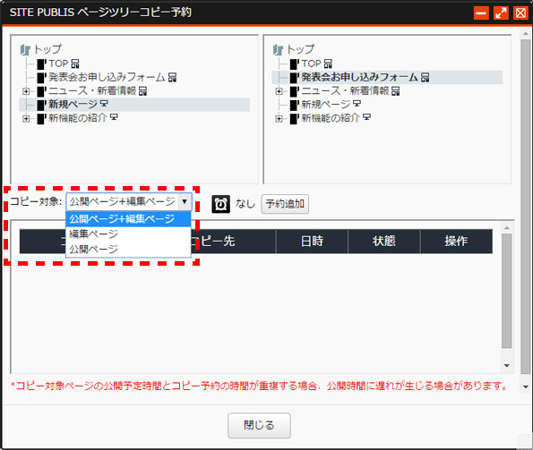Viewport: 533px width, 450px height.
Task: Click the alarm clock schedule icon
Action: point(220,204)
